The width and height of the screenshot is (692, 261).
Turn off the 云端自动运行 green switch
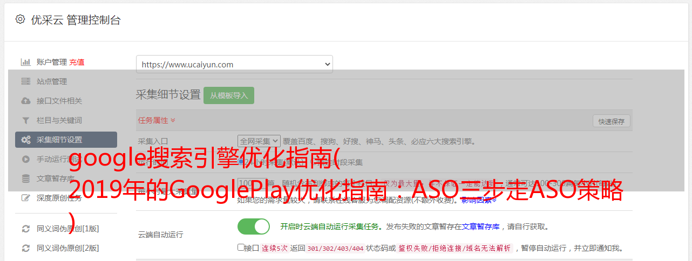coord(254,226)
